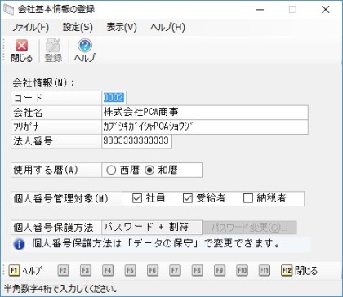Click the コード input field showing 0002
Screen dimensions: 343x297
(x=114, y=98)
